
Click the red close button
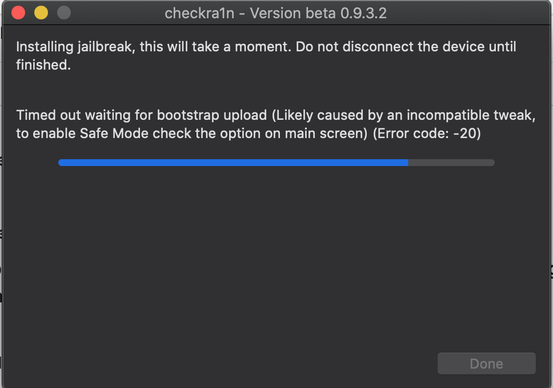[18, 13]
